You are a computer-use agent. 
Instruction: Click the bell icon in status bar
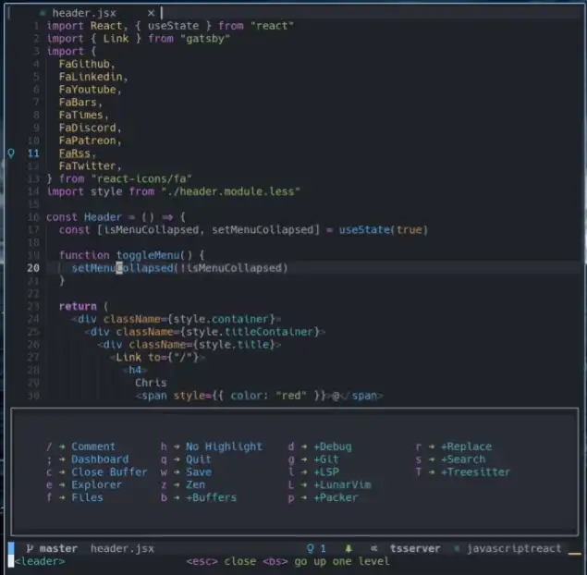click(349, 549)
